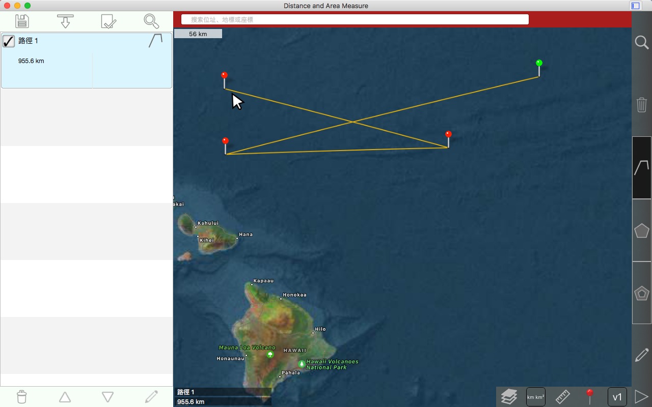Viewport: 652px width, 407px height.
Task: Uncheck the 路徑 1 checkbox
Action: 9,41
